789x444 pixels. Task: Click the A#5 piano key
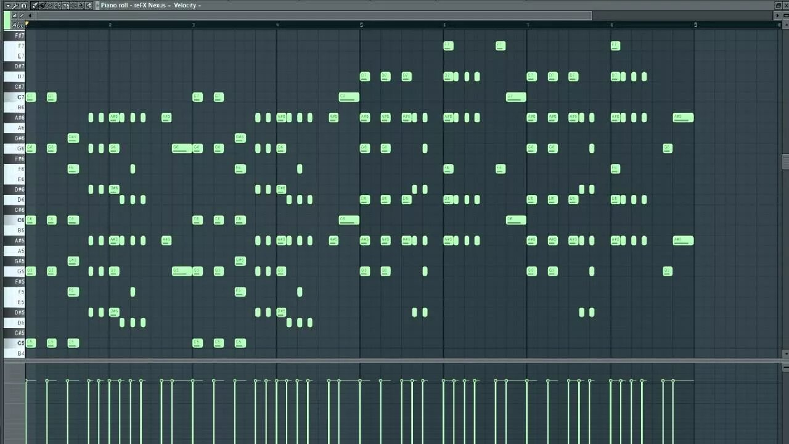[x=14, y=240]
